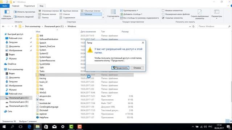This screenshot has width=232, height=130.
Task: Sort by the Имя column header
Action: pos(38,31)
